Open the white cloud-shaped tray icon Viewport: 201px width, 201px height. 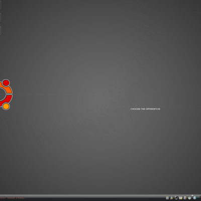coord(189,198)
